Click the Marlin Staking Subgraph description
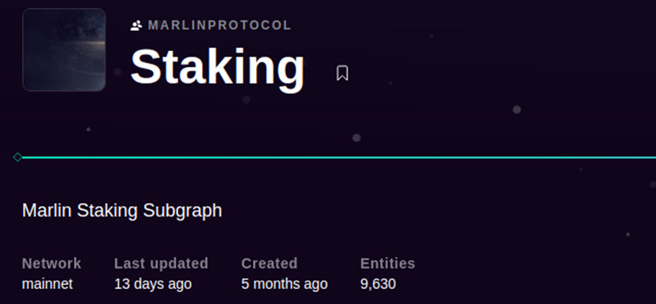The height and width of the screenshot is (304, 656). click(122, 211)
